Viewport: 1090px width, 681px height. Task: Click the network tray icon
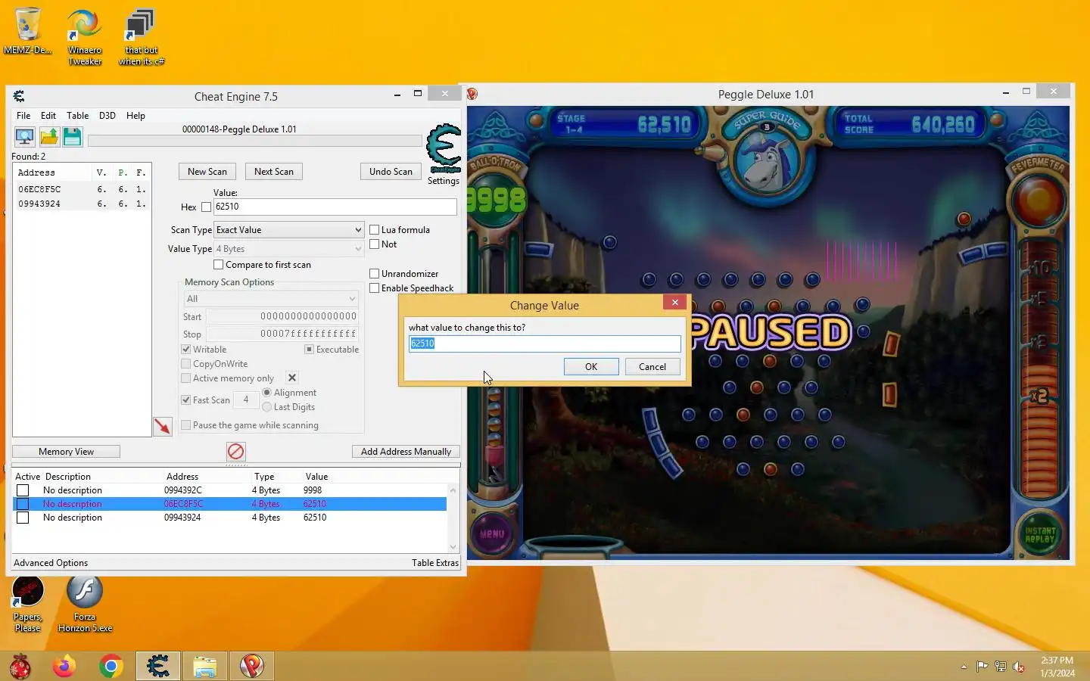click(1001, 667)
